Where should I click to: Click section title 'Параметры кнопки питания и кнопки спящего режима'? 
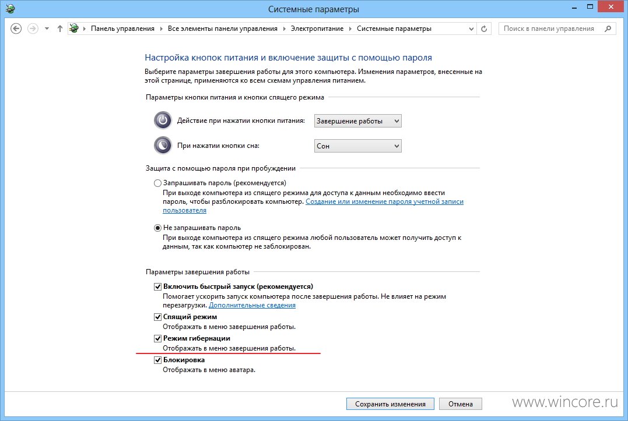tap(235, 97)
